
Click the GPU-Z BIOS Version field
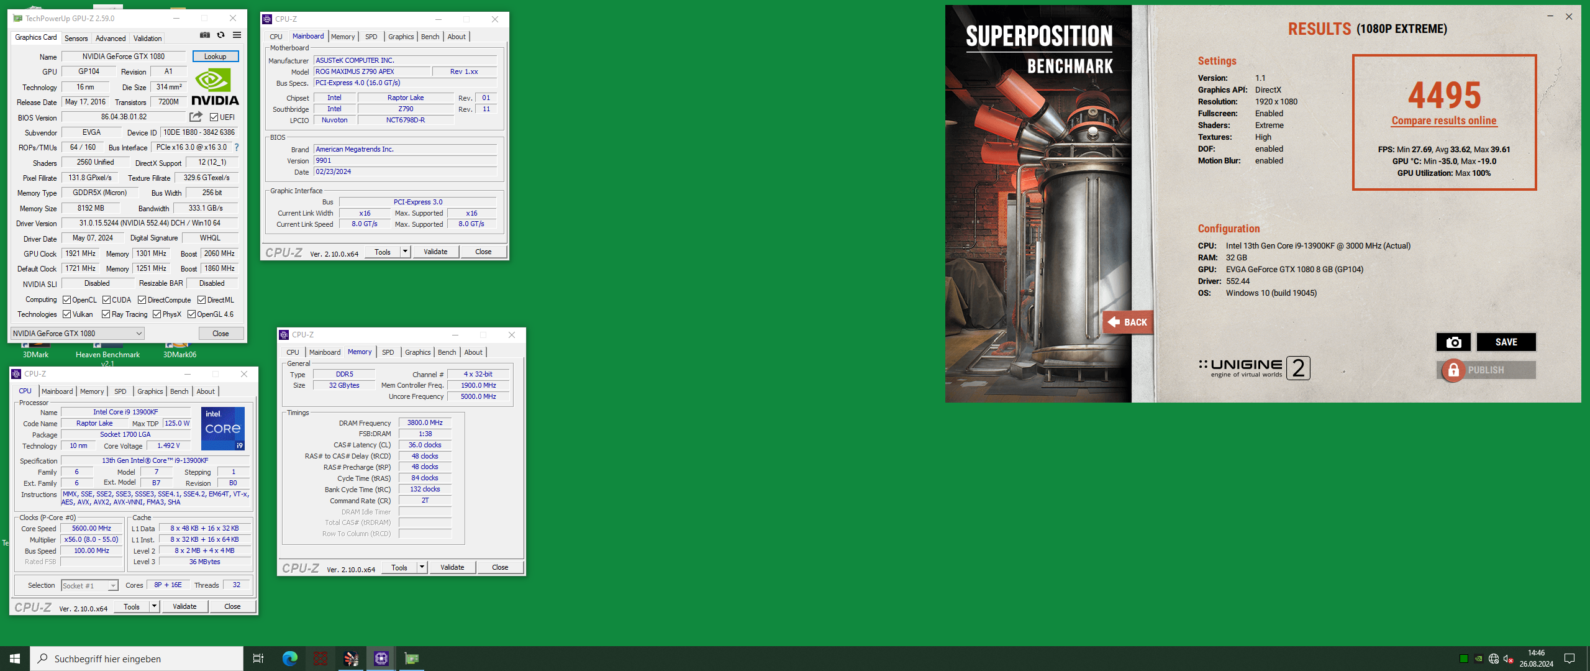point(124,117)
